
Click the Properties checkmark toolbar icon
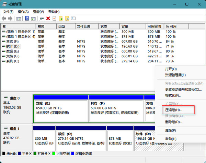pyautogui.click(x=54, y=19)
